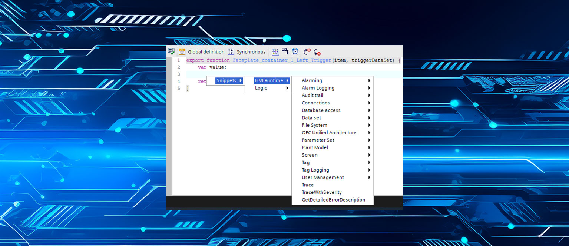Select HMI Runtime in the snippets submenu
The height and width of the screenshot is (246, 569).
[272, 80]
